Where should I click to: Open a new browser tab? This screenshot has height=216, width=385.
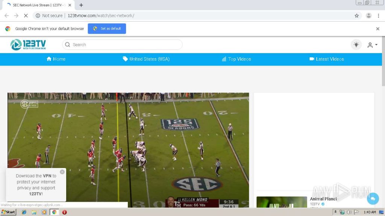[x=81, y=5]
